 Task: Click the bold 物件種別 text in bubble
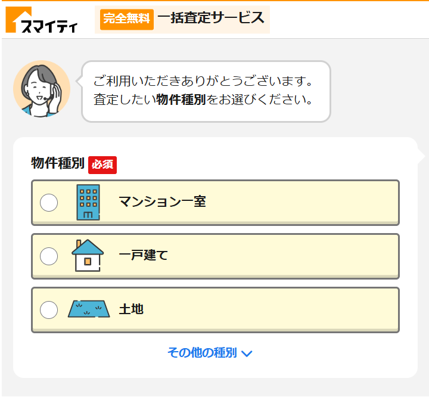(x=181, y=100)
